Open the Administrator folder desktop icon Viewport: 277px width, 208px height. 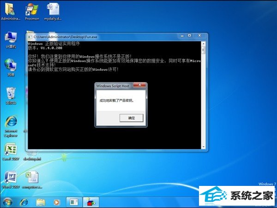(x=11, y=12)
